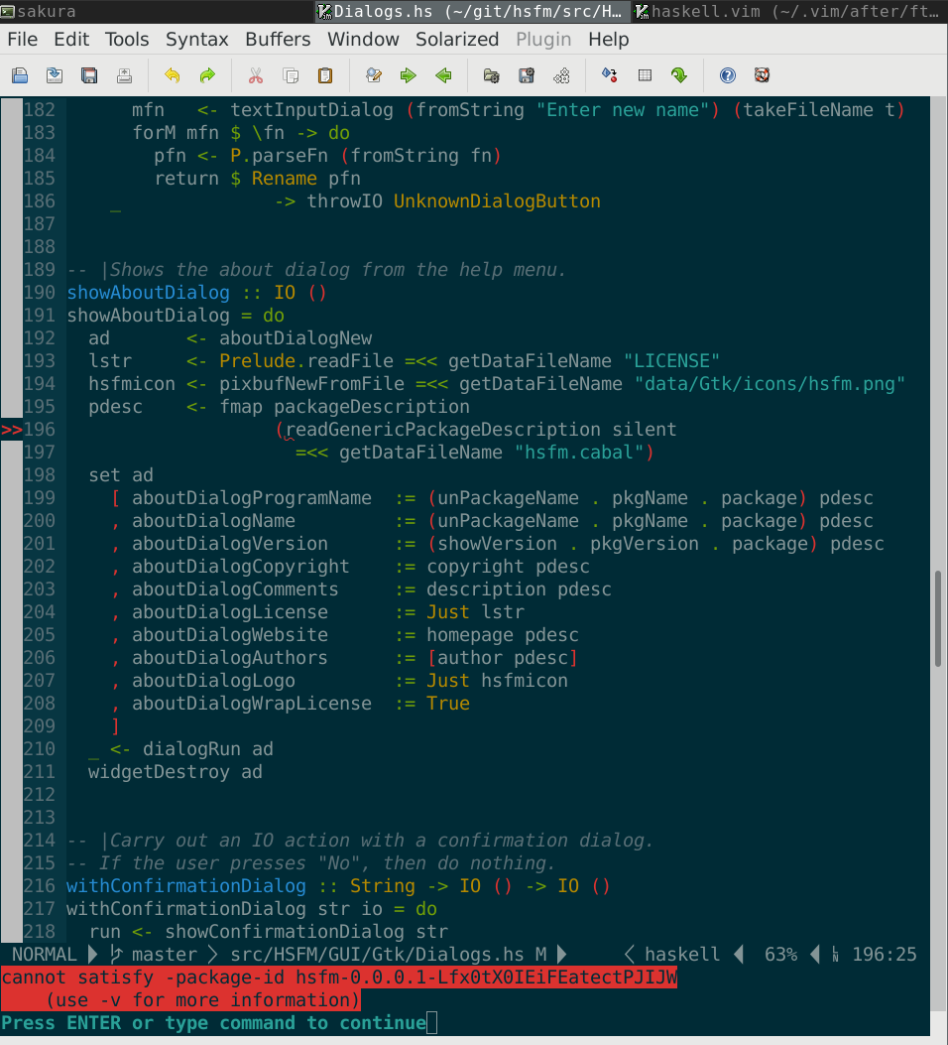This screenshot has width=948, height=1045.
Task: Open the File menu
Action: 23,40
